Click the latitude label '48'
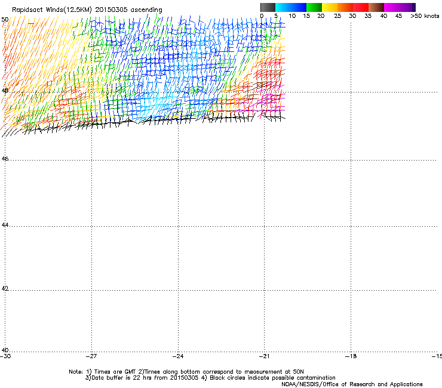 5,91
